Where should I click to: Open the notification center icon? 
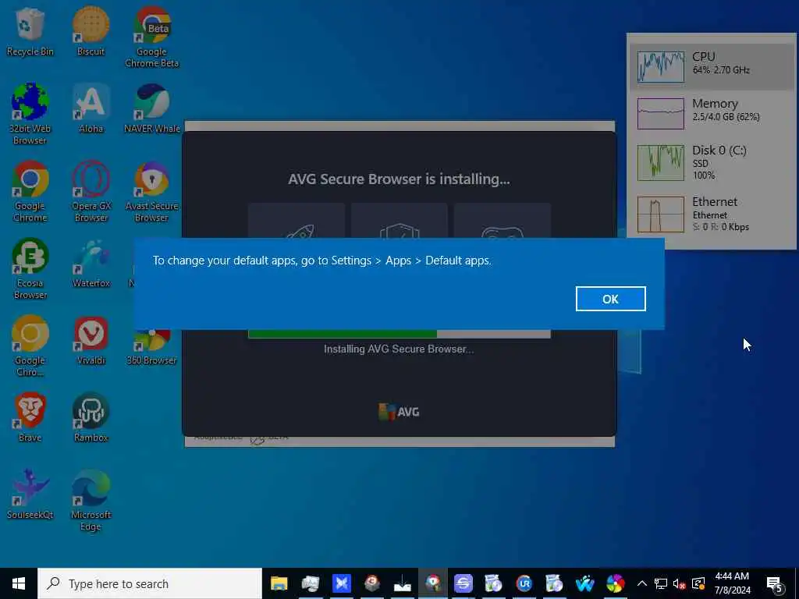point(775,583)
